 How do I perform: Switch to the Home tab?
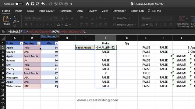coord(6,11)
